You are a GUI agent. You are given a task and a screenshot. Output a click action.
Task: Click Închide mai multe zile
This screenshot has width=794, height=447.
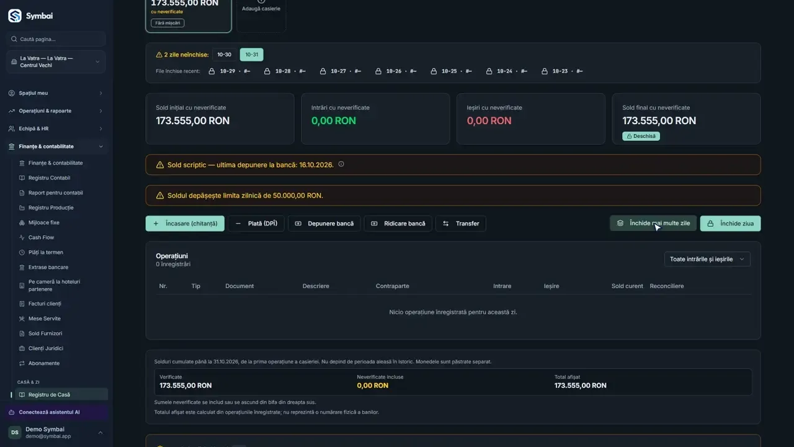click(x=653, y=223)
